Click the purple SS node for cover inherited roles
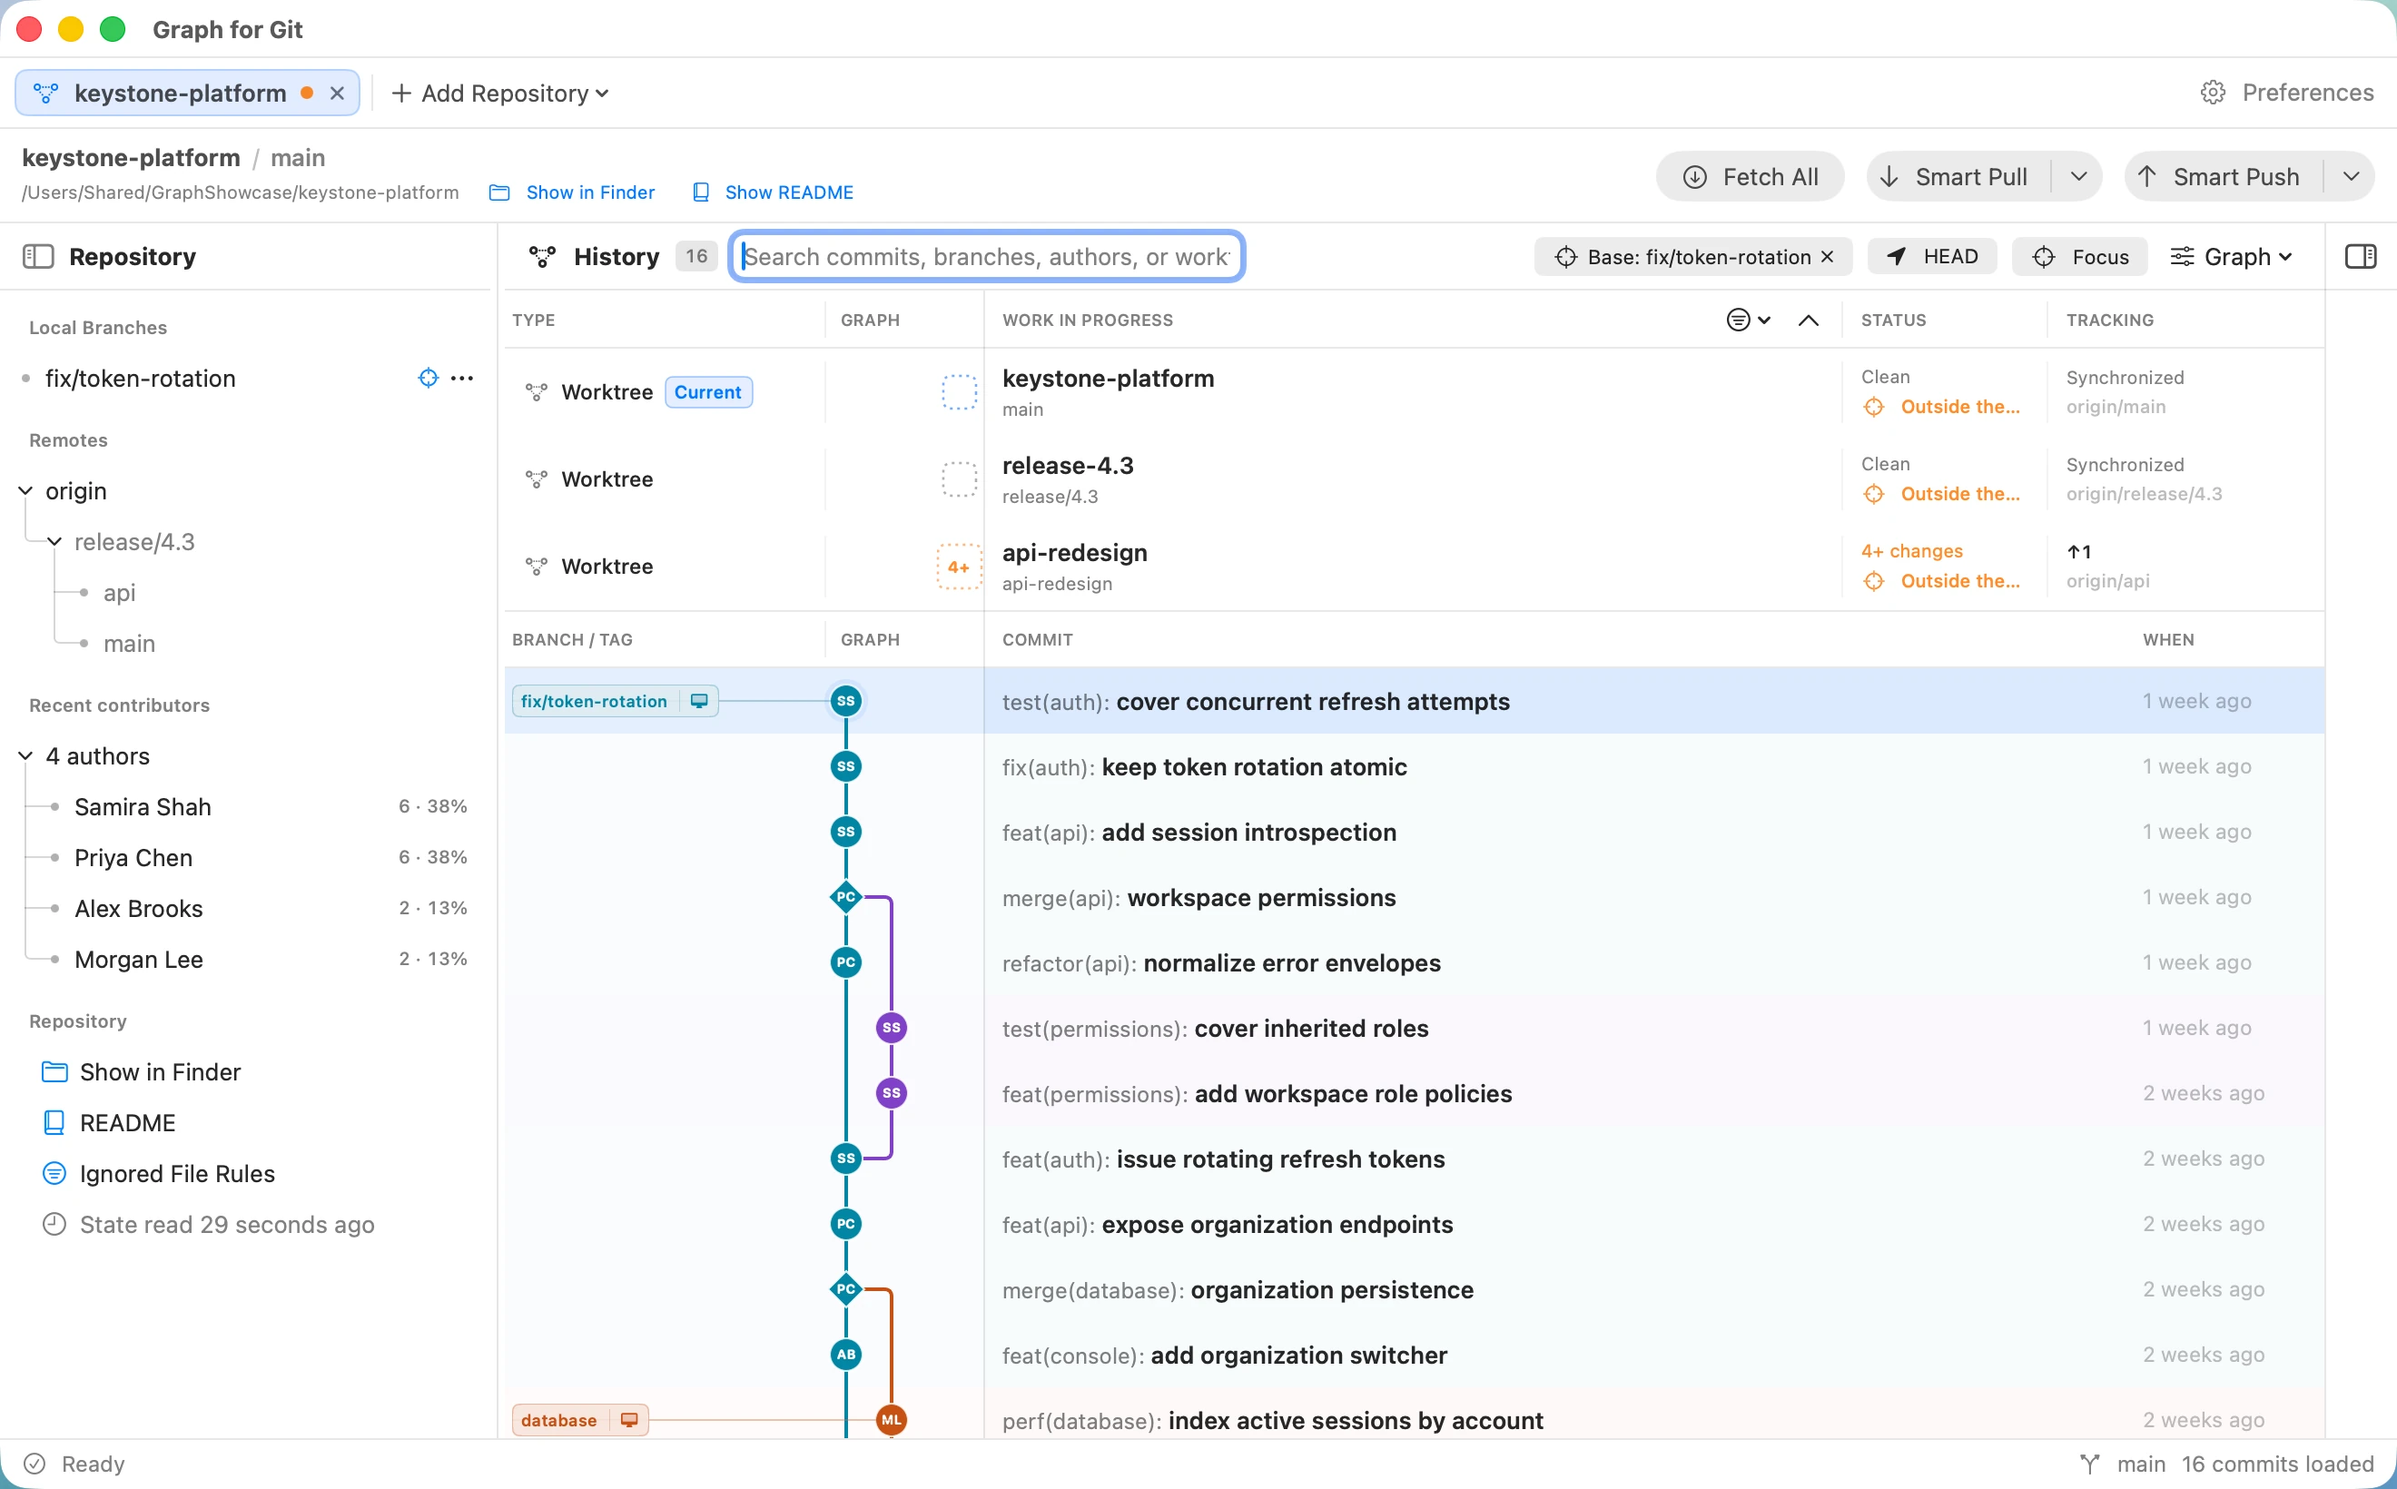 [892, 1028]
